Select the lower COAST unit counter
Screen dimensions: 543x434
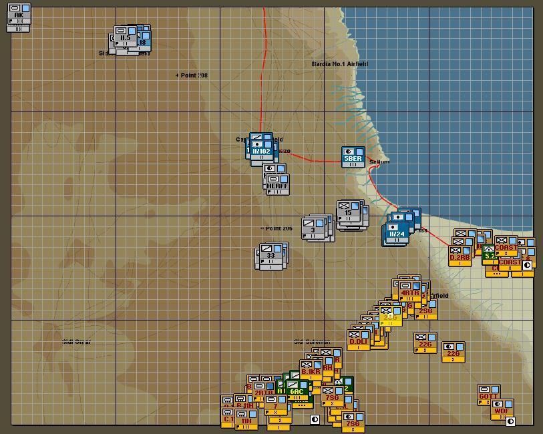(510, 263)
